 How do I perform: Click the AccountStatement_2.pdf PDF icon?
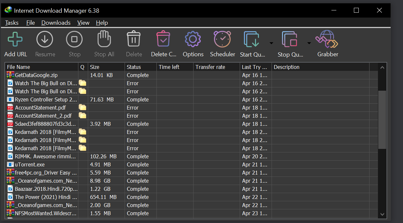[10, 116]
